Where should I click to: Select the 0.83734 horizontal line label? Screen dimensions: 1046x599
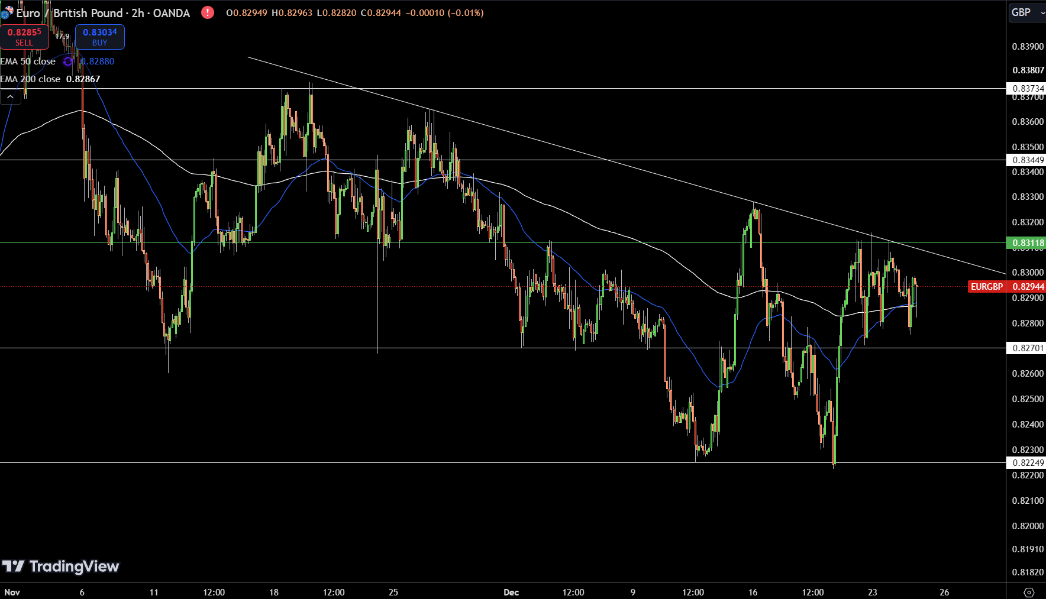click(x=1026, y=89)
